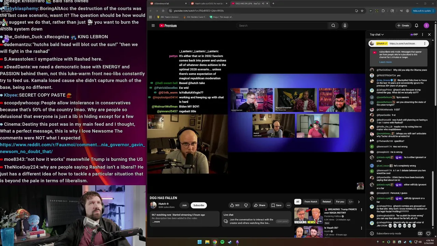
Task: Click the Join channel button
Action: click(x=184, y=205)
